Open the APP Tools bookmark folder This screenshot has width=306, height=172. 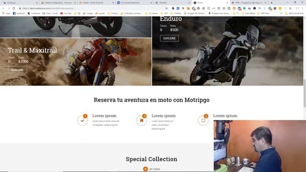[264, 13]
